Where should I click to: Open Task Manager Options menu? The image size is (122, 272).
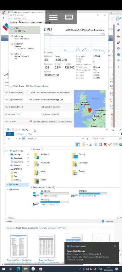tap(17, 19)
